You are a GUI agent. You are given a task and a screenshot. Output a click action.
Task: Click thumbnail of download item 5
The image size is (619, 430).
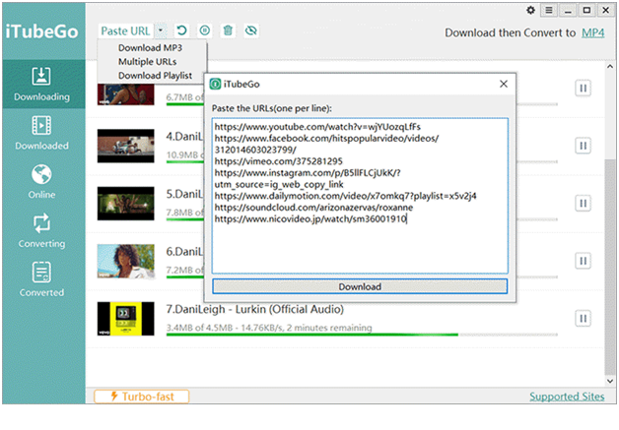(x=125, y=204)
